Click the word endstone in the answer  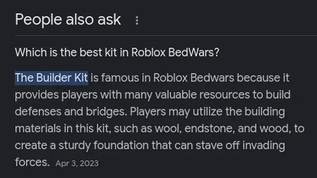[210, 129]
